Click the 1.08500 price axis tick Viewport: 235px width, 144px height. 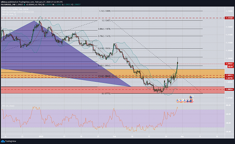[229, 82]
